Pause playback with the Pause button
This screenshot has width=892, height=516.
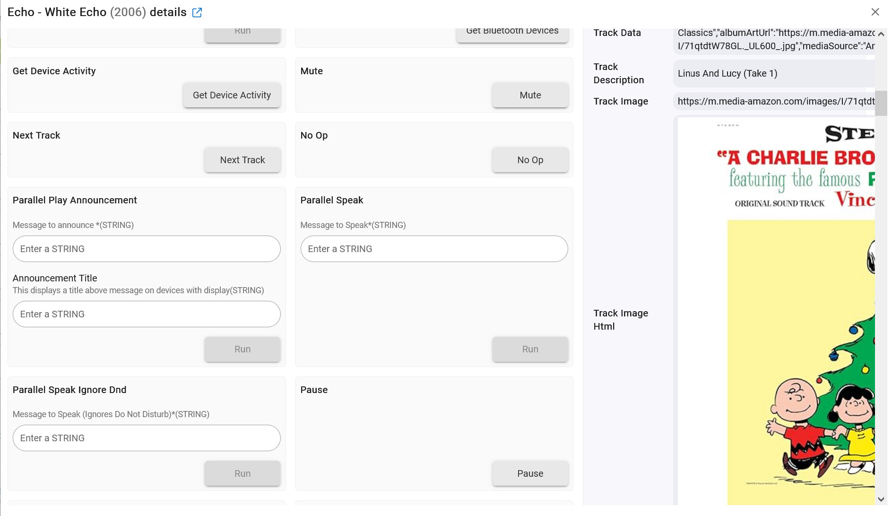tap(530, 473)
